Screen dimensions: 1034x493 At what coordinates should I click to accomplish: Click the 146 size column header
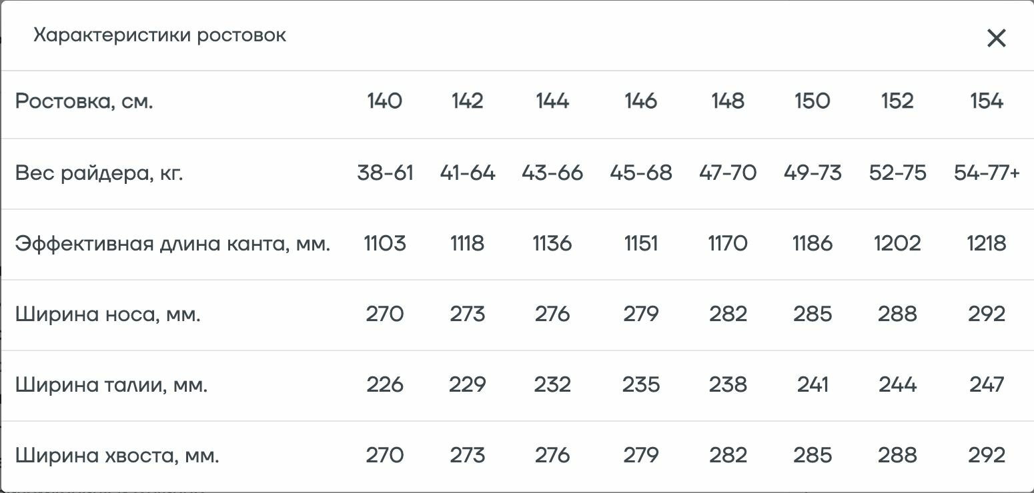point(640,101)
